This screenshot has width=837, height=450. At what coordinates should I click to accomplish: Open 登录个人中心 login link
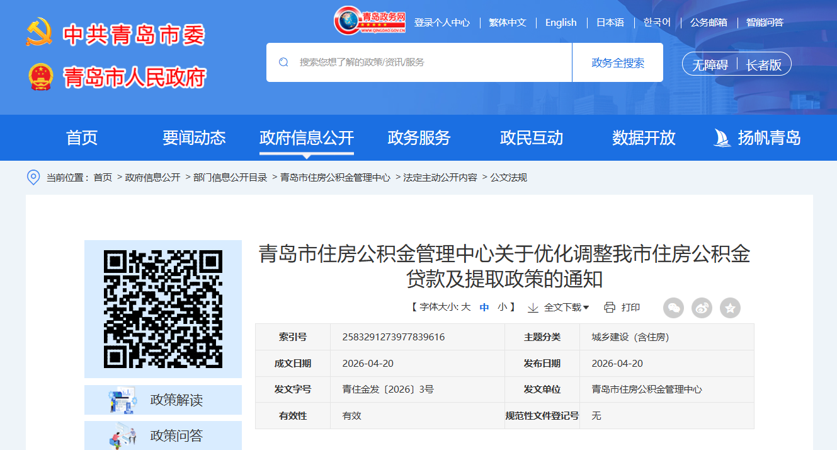point(441,22)
